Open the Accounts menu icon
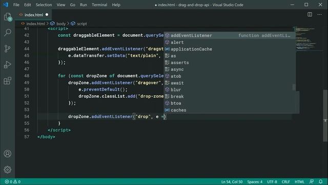Image resolution: width=328 pixels, height=185 pixels. pos(8,154)
